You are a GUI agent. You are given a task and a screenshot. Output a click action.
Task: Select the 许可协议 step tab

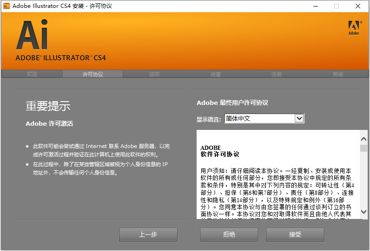click(93, 74)
